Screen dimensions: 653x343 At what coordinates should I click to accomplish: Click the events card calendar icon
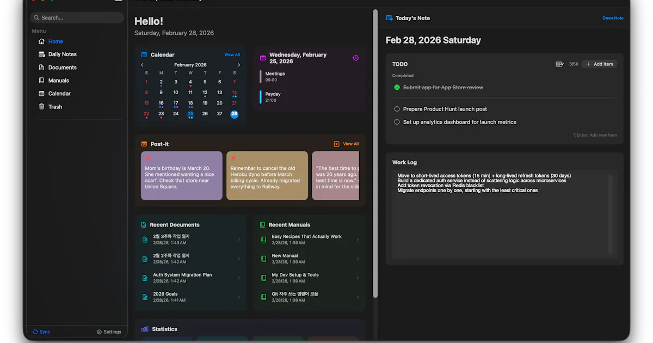[263, 58]
